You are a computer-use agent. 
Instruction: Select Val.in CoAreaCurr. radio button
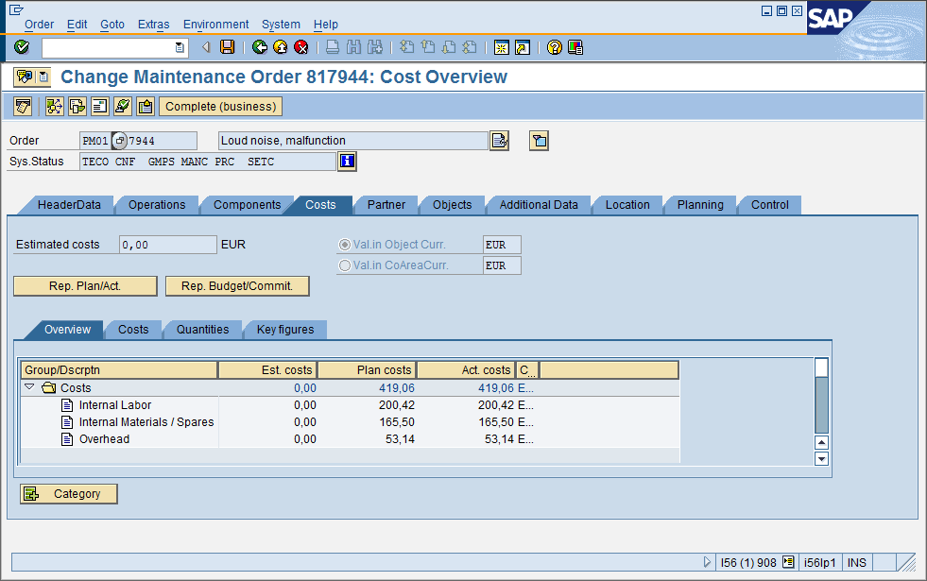344,266
